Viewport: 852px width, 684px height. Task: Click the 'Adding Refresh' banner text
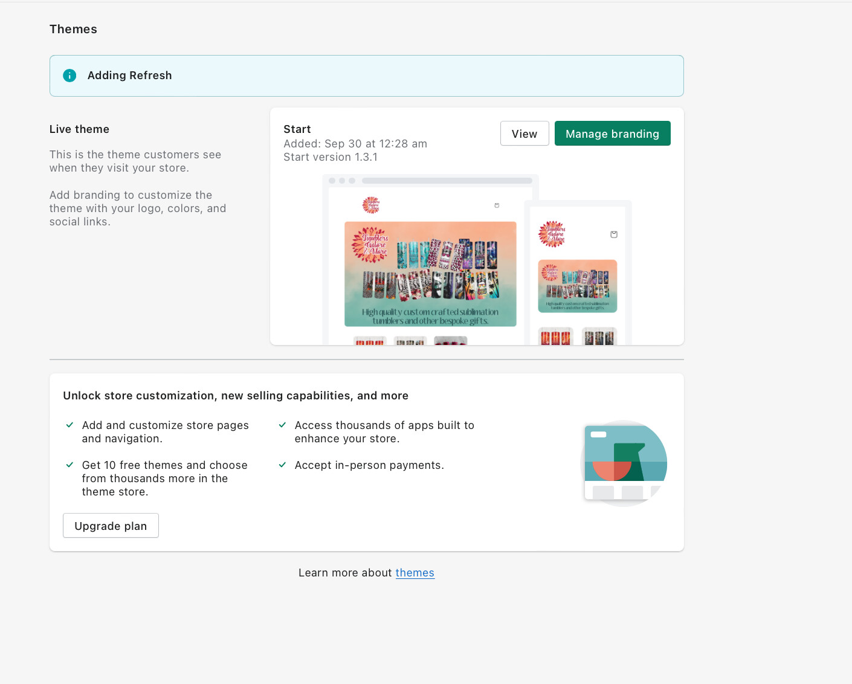coord(129,76)
